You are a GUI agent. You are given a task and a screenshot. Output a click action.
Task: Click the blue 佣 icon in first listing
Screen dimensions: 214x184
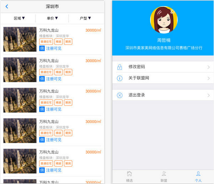pos(42,49)
